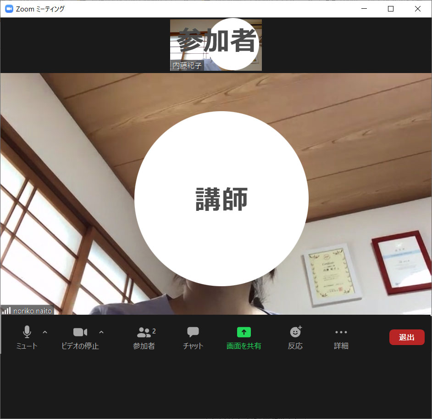Start 画面を共有 screen sharing
Image resolution: width=432 pixels, height=419 pixels.
point(244,337)
